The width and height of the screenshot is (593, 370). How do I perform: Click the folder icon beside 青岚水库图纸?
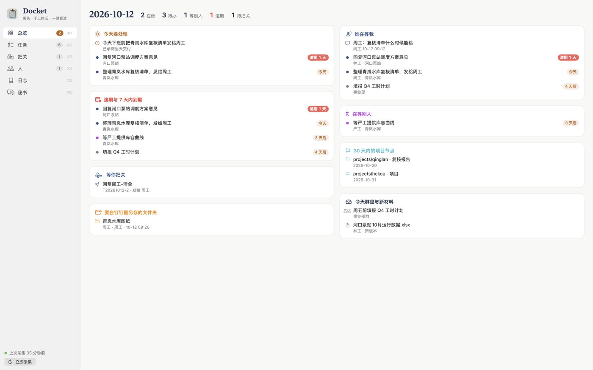97,221
